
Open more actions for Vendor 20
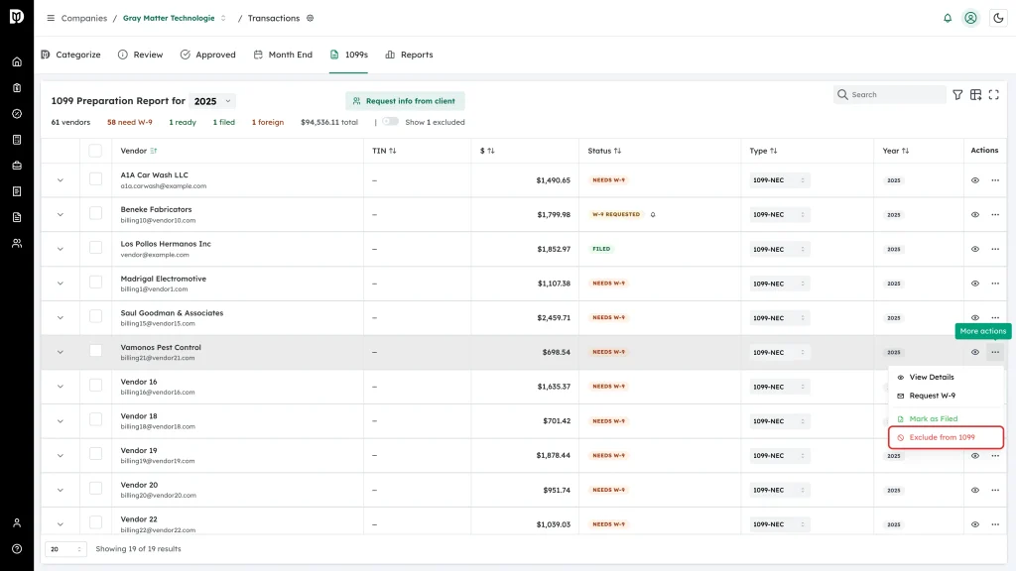[995, 490]
